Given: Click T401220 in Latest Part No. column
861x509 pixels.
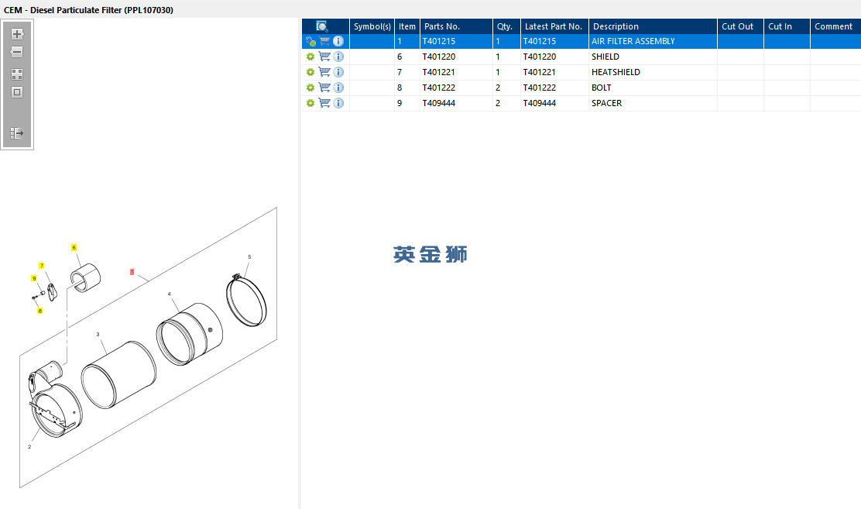Looking at the screenshot, I should tap(539, 57).
